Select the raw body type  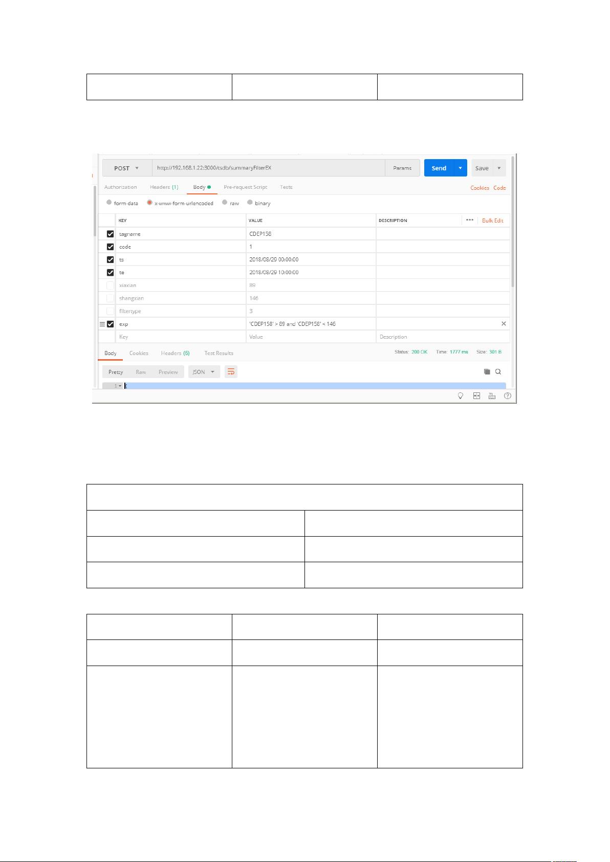(225, 203)
